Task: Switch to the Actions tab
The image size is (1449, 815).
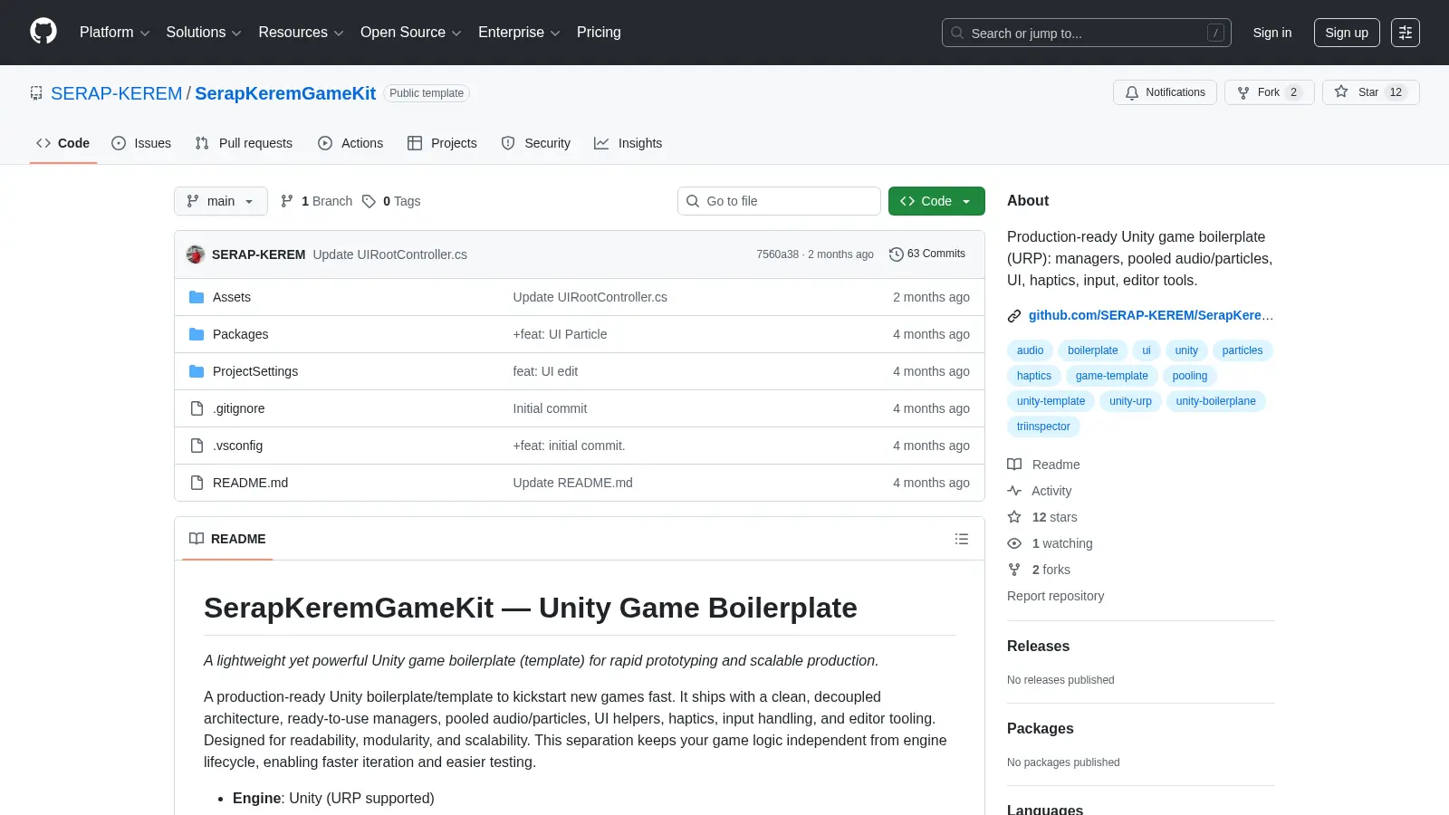Action: click(x=350, y=143)
